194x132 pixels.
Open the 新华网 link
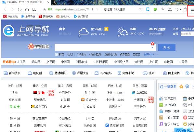coord(36,62)
